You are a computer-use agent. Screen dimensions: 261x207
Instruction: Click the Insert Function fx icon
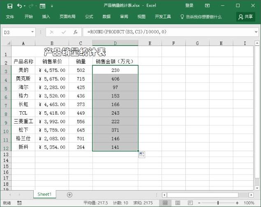pos(75,32)
